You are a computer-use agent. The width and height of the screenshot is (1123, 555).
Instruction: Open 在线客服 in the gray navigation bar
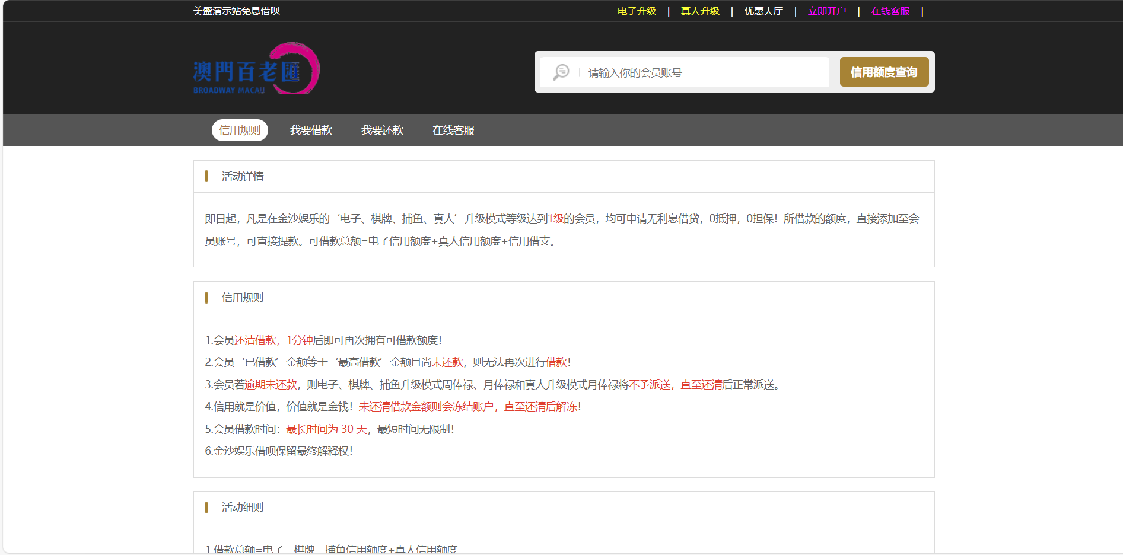(x=453, y=130)
